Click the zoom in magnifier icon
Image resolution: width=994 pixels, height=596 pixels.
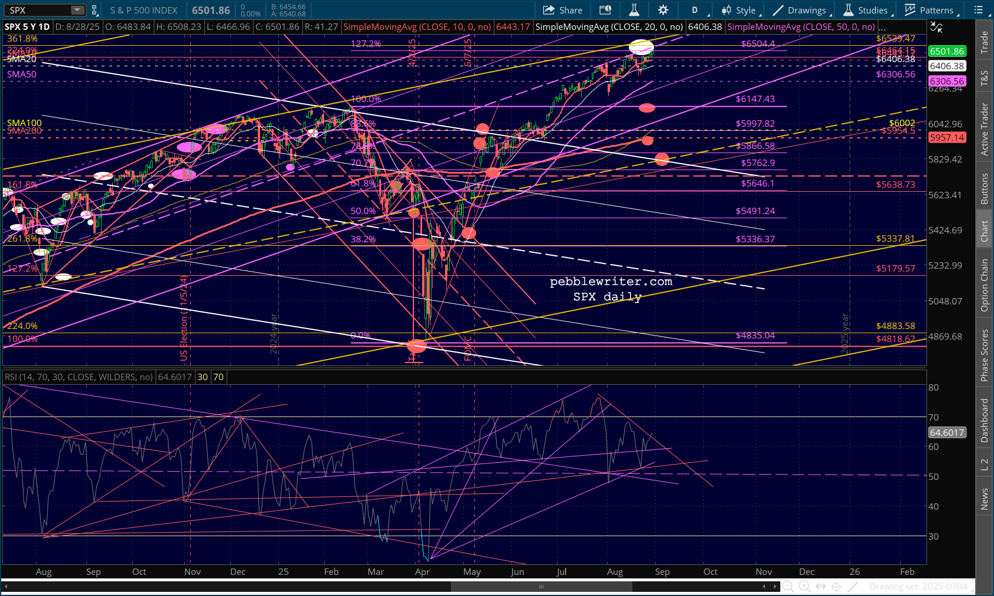[x=804, y=587]
